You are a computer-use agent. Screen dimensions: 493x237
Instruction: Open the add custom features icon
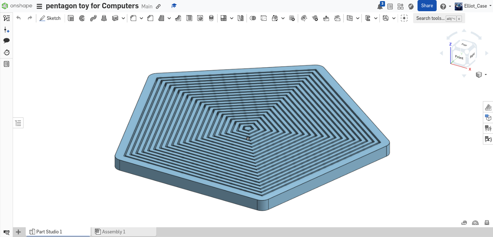(x=404, y=18)
